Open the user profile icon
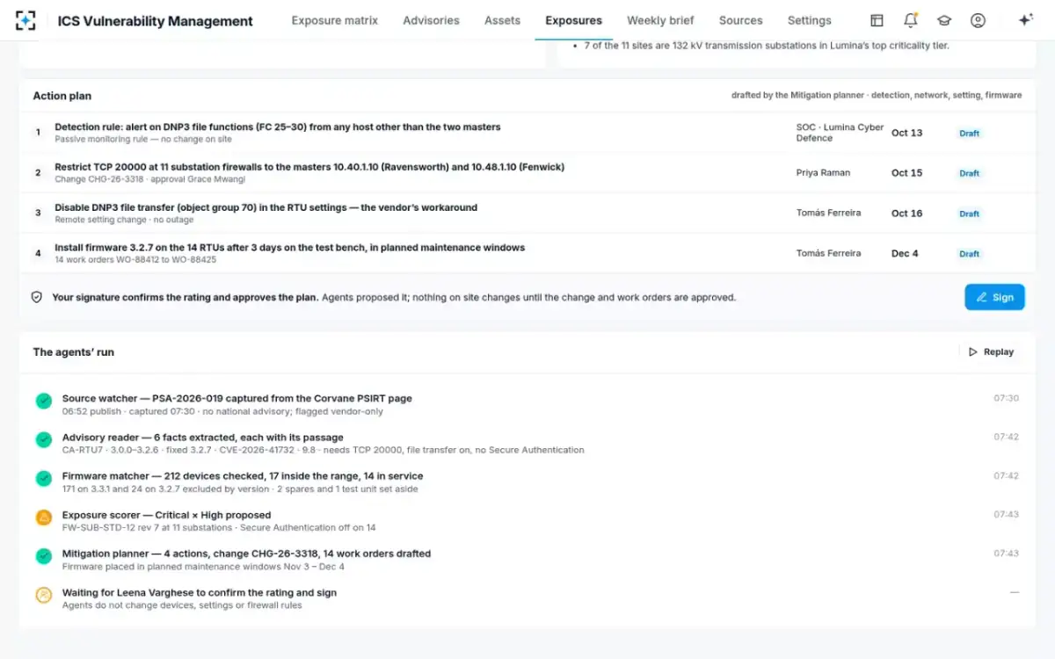 (x=978, y=20)
